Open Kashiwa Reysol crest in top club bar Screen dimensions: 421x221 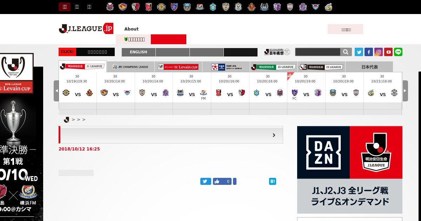tap(161, 7)
